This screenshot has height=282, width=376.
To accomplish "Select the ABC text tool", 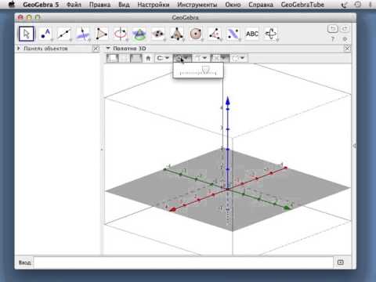I will point(252,34).
